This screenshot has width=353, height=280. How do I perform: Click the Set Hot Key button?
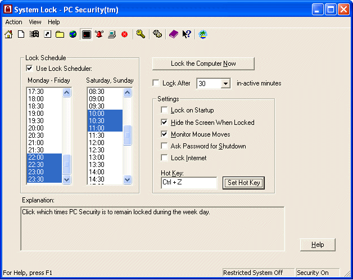pos(243,183)
